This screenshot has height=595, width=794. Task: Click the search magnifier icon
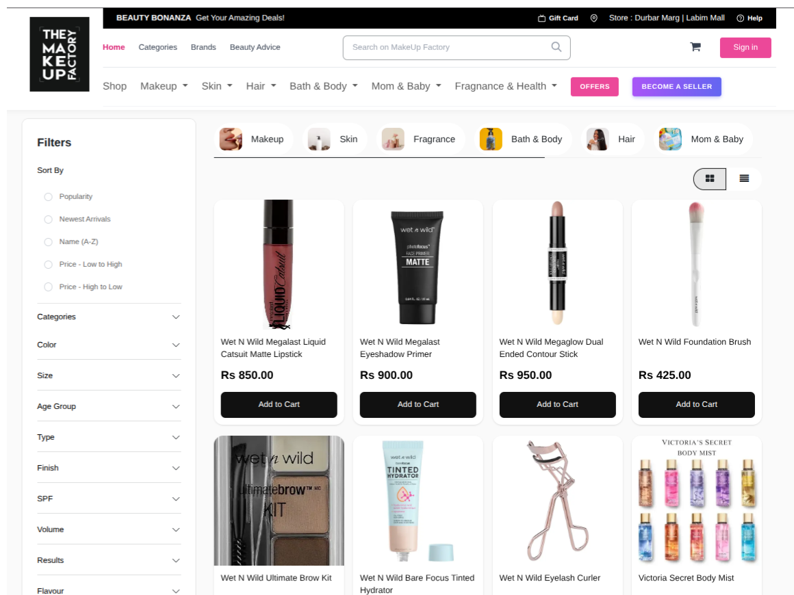point(556,47)
